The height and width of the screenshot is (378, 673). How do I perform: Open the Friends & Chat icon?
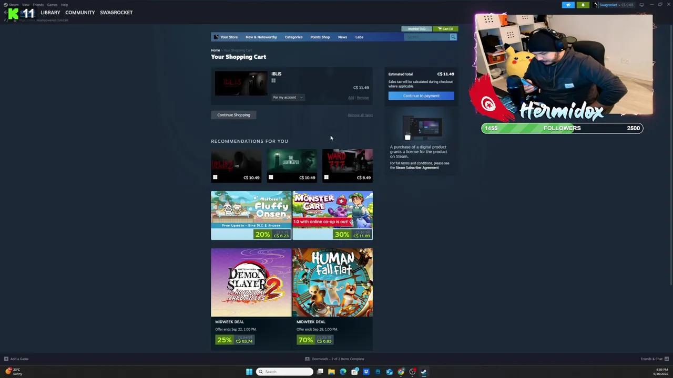[666, 359]
